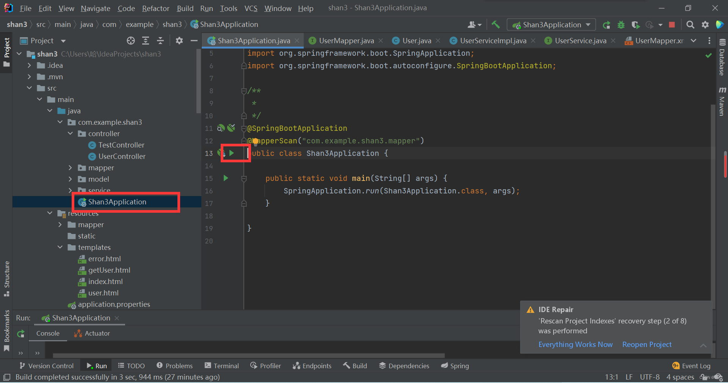
Task: Click Run with Coverage icon
Action: pos(635,25)
